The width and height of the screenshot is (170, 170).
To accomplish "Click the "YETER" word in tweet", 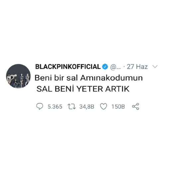I will pyautogui.click(x=90, y=89).
